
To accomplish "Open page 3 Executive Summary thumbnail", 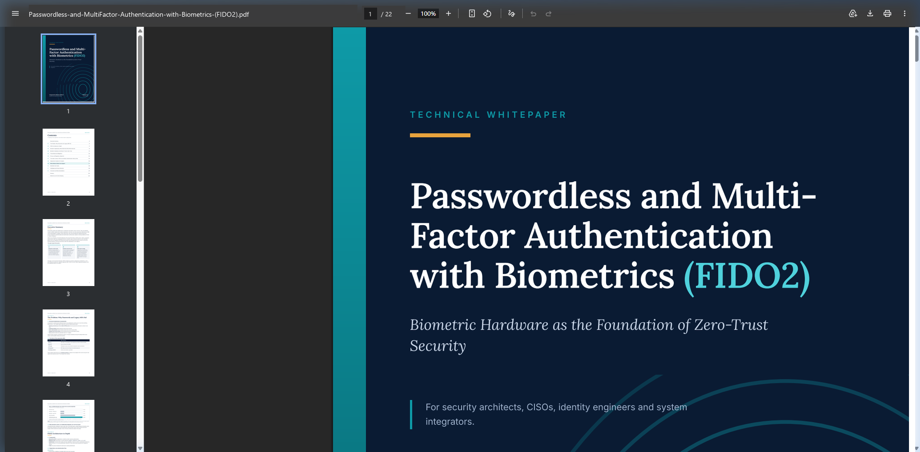I will pyautogui.click(x=69, y=253).
